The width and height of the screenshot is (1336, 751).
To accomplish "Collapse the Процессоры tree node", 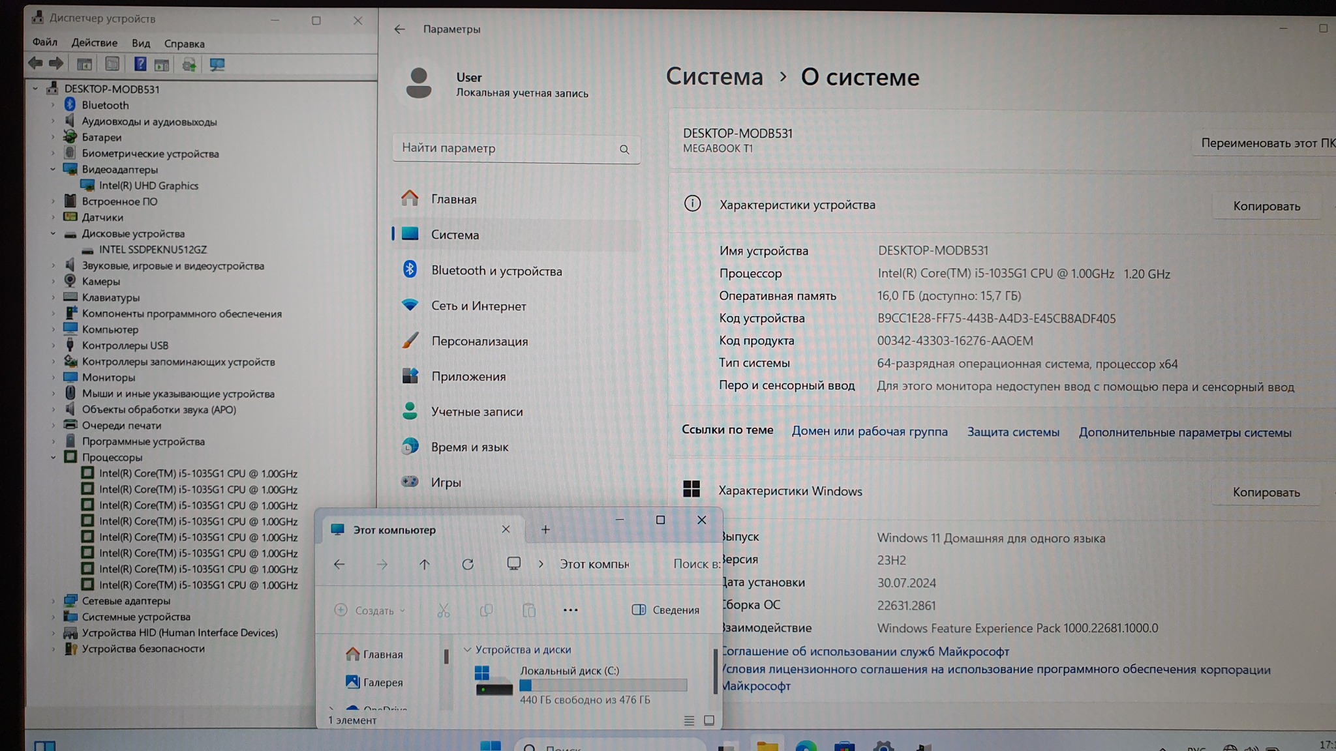I will pyautogui.click(x=53, y=458).
